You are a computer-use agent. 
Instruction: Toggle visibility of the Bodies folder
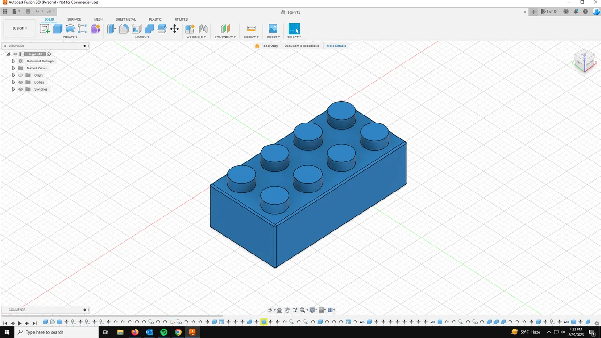click(20, 82)
